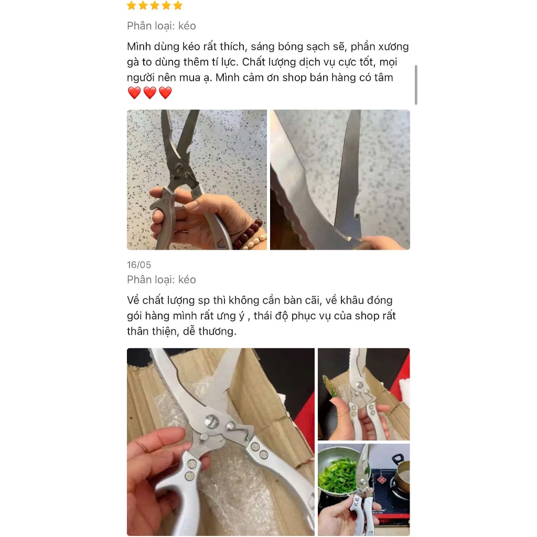This screenshot has width=537, height=537.
Task: Click second review's "Phân loại: kéo" label
Action: click(x=162, y=280)
